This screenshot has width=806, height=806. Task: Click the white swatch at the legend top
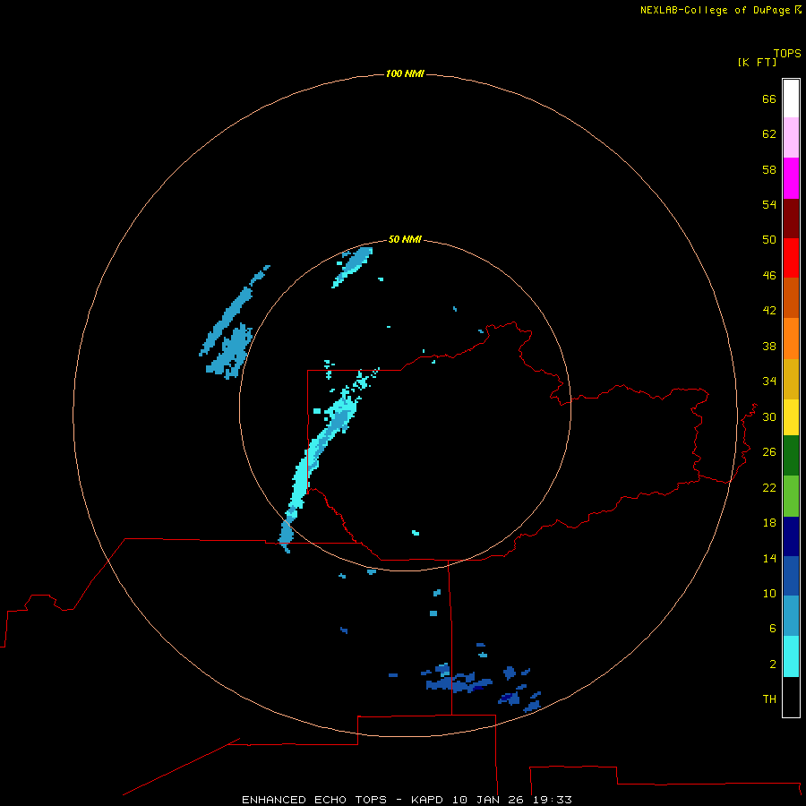(x=791, y=99)
